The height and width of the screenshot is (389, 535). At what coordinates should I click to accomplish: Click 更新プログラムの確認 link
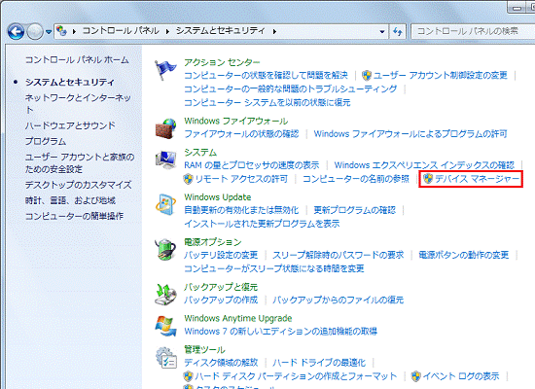355,210
